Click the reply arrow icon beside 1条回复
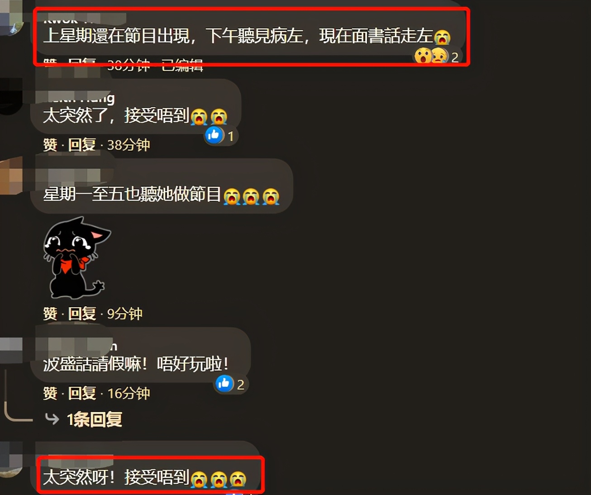Viewport: 591px width, 495px height. coord(52,419)
